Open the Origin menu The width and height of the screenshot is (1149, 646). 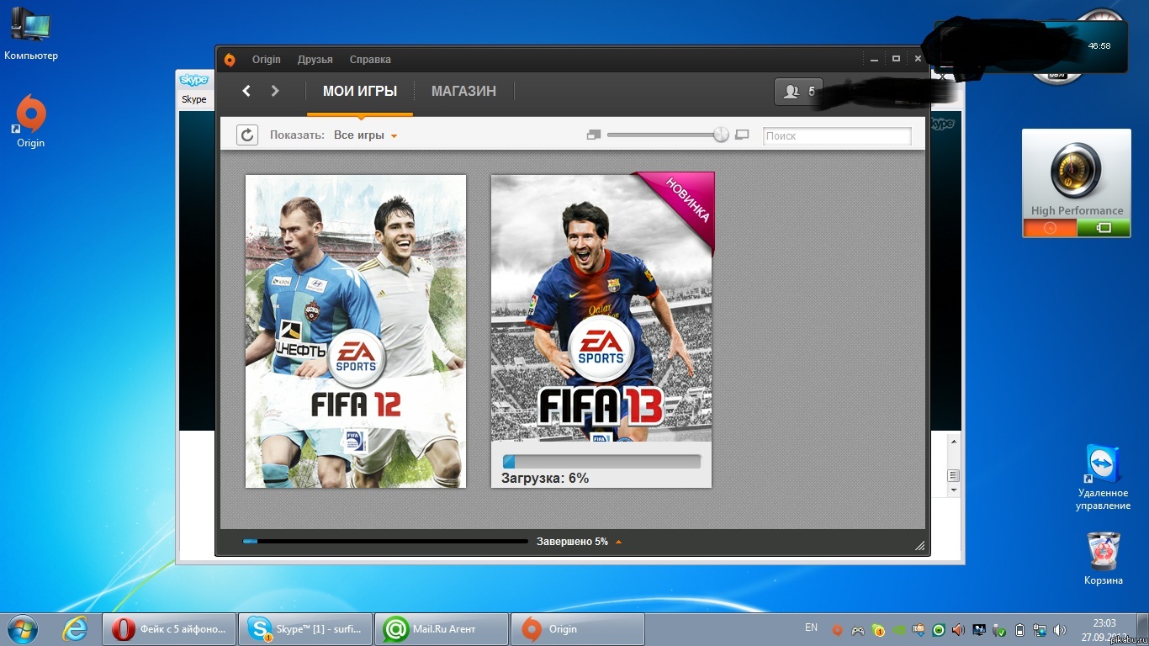click(x=267, y=60)
